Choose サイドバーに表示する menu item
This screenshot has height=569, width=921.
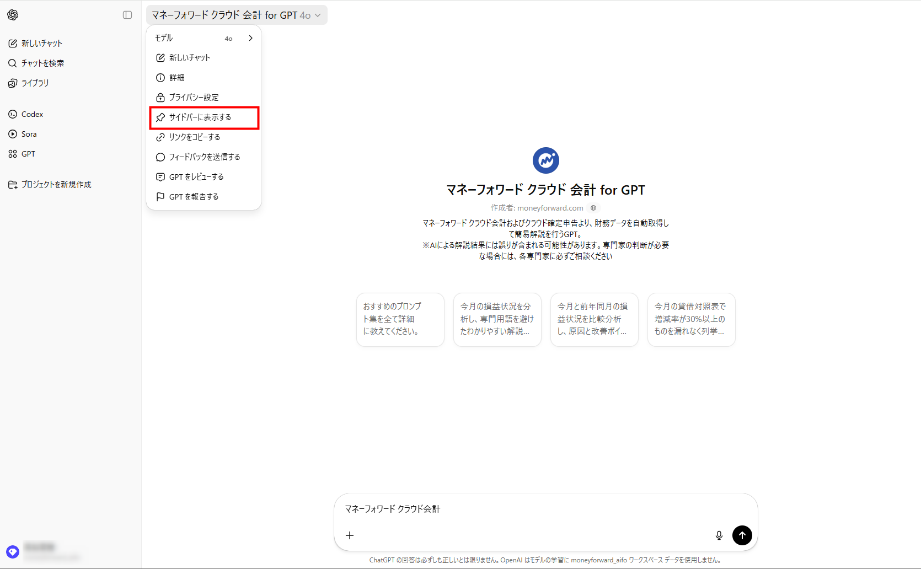pyautogui.click(x=204, y=117)
